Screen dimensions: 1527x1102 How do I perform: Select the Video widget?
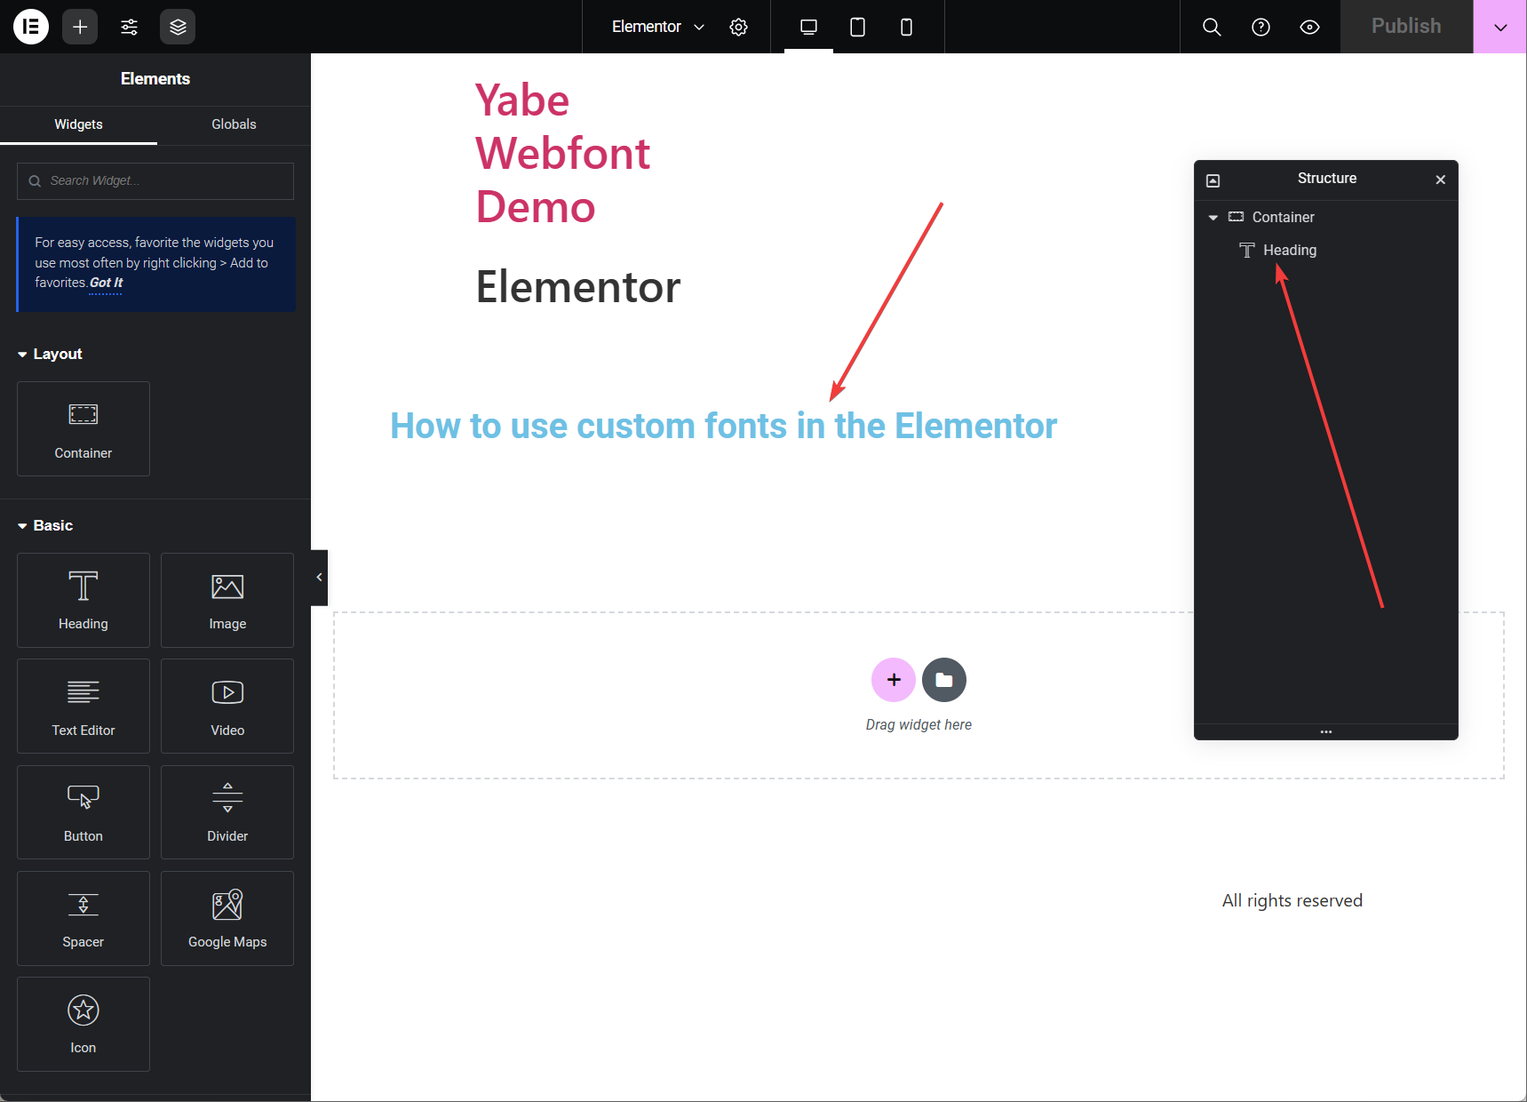pyautogui.click(x=227, y=707)
